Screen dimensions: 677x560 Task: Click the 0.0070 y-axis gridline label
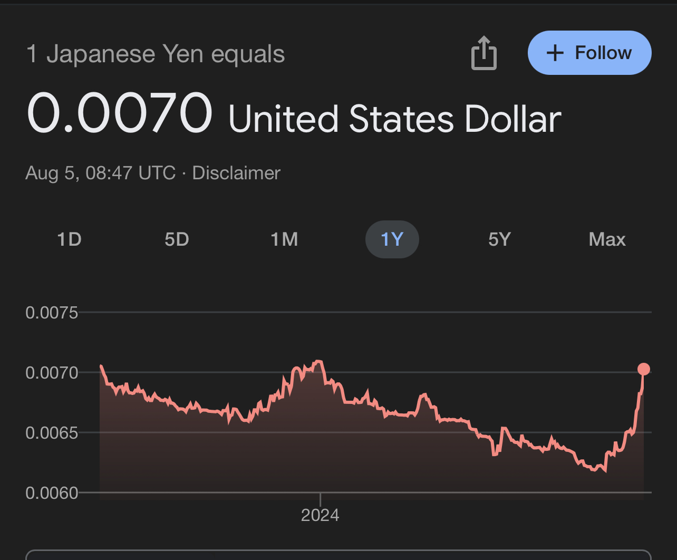pos(52,373)
